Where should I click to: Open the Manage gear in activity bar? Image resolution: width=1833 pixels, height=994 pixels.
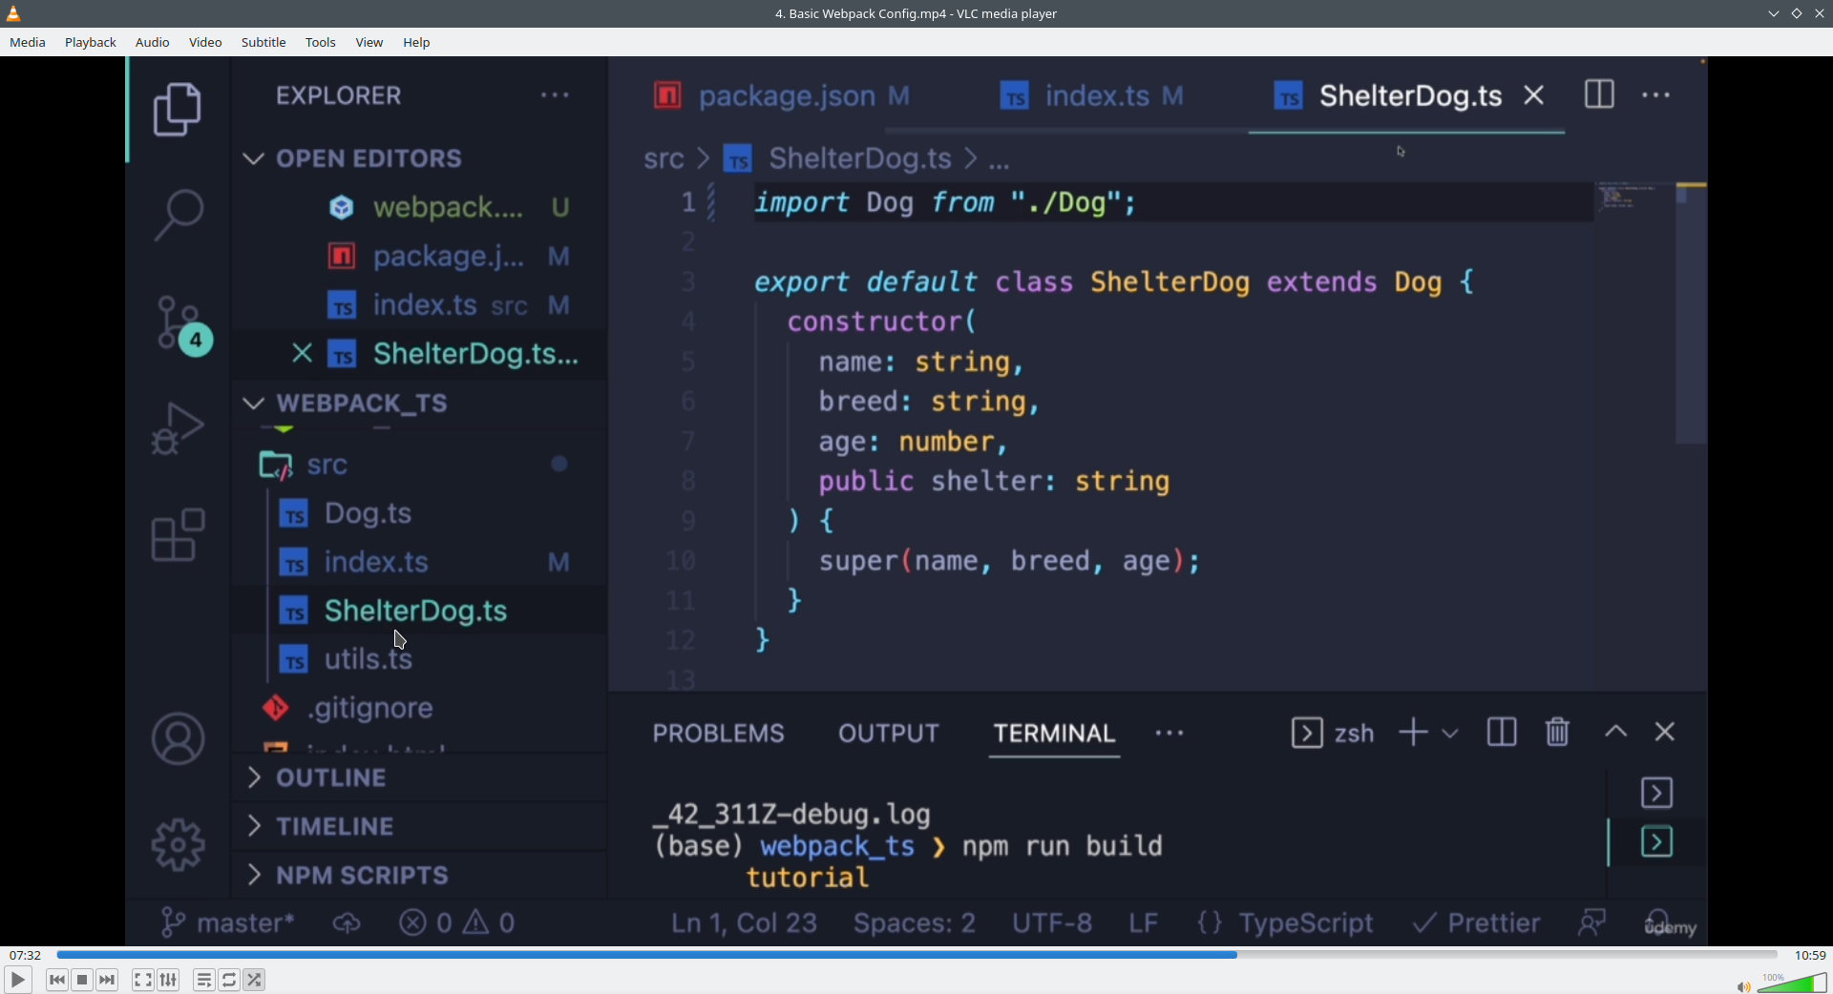tap(178, 844)
